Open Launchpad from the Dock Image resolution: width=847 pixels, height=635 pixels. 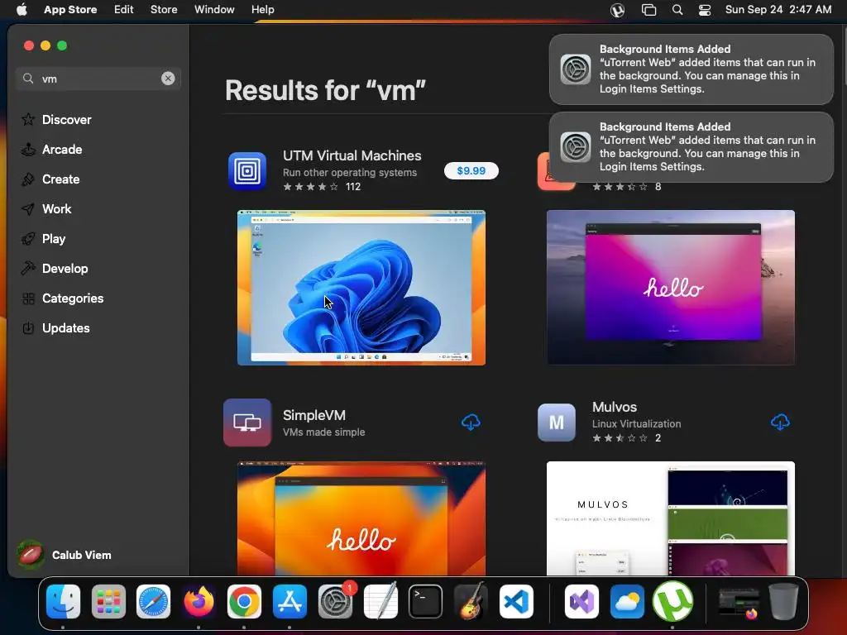pyautogui.click(x=108, y=601)
